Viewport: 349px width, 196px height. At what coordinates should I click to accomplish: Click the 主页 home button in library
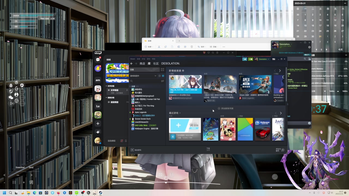point(145,70)
